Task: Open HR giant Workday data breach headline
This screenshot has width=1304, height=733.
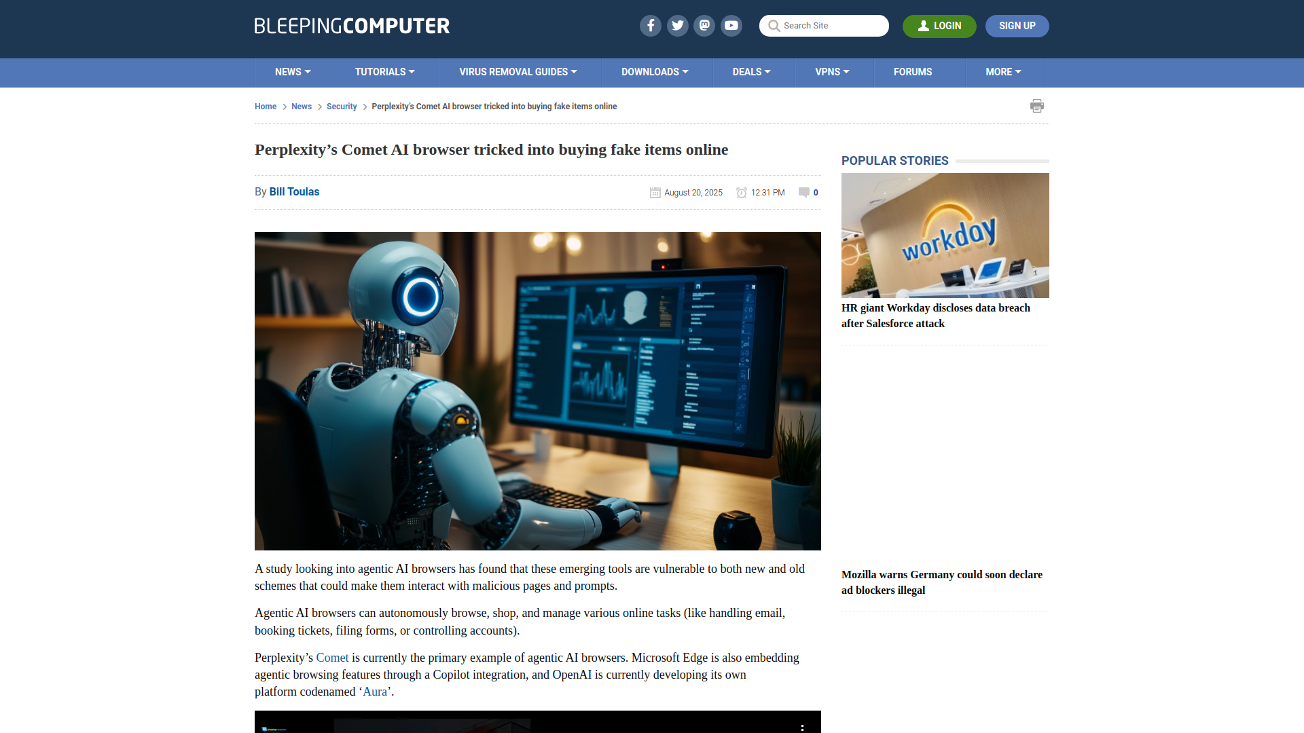Action: click(936, 316)
